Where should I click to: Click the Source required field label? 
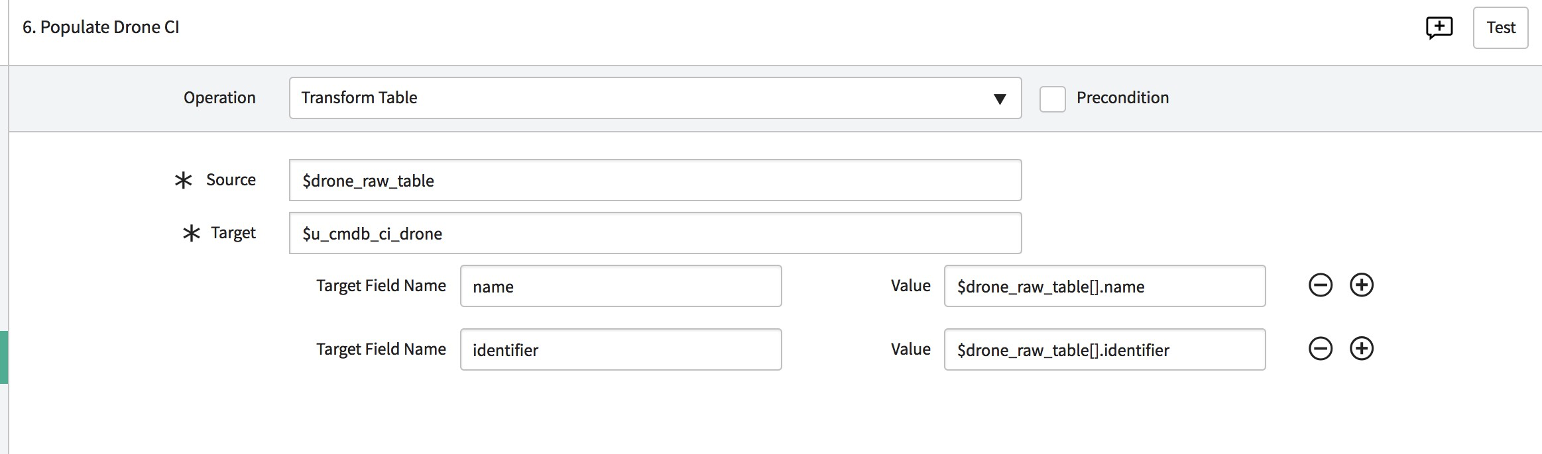[x=231, y=179]
